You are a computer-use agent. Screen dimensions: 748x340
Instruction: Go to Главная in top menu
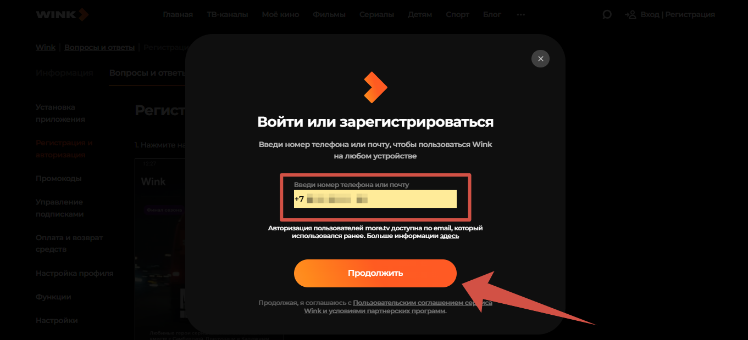click(x=178, y=15)
